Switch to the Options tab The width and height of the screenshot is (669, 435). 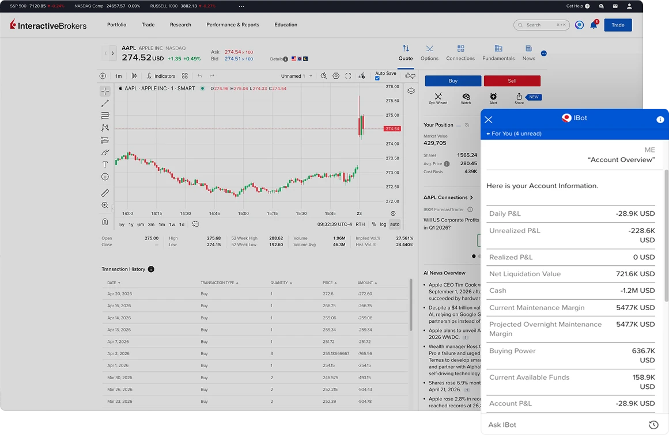tap(429, 54)
